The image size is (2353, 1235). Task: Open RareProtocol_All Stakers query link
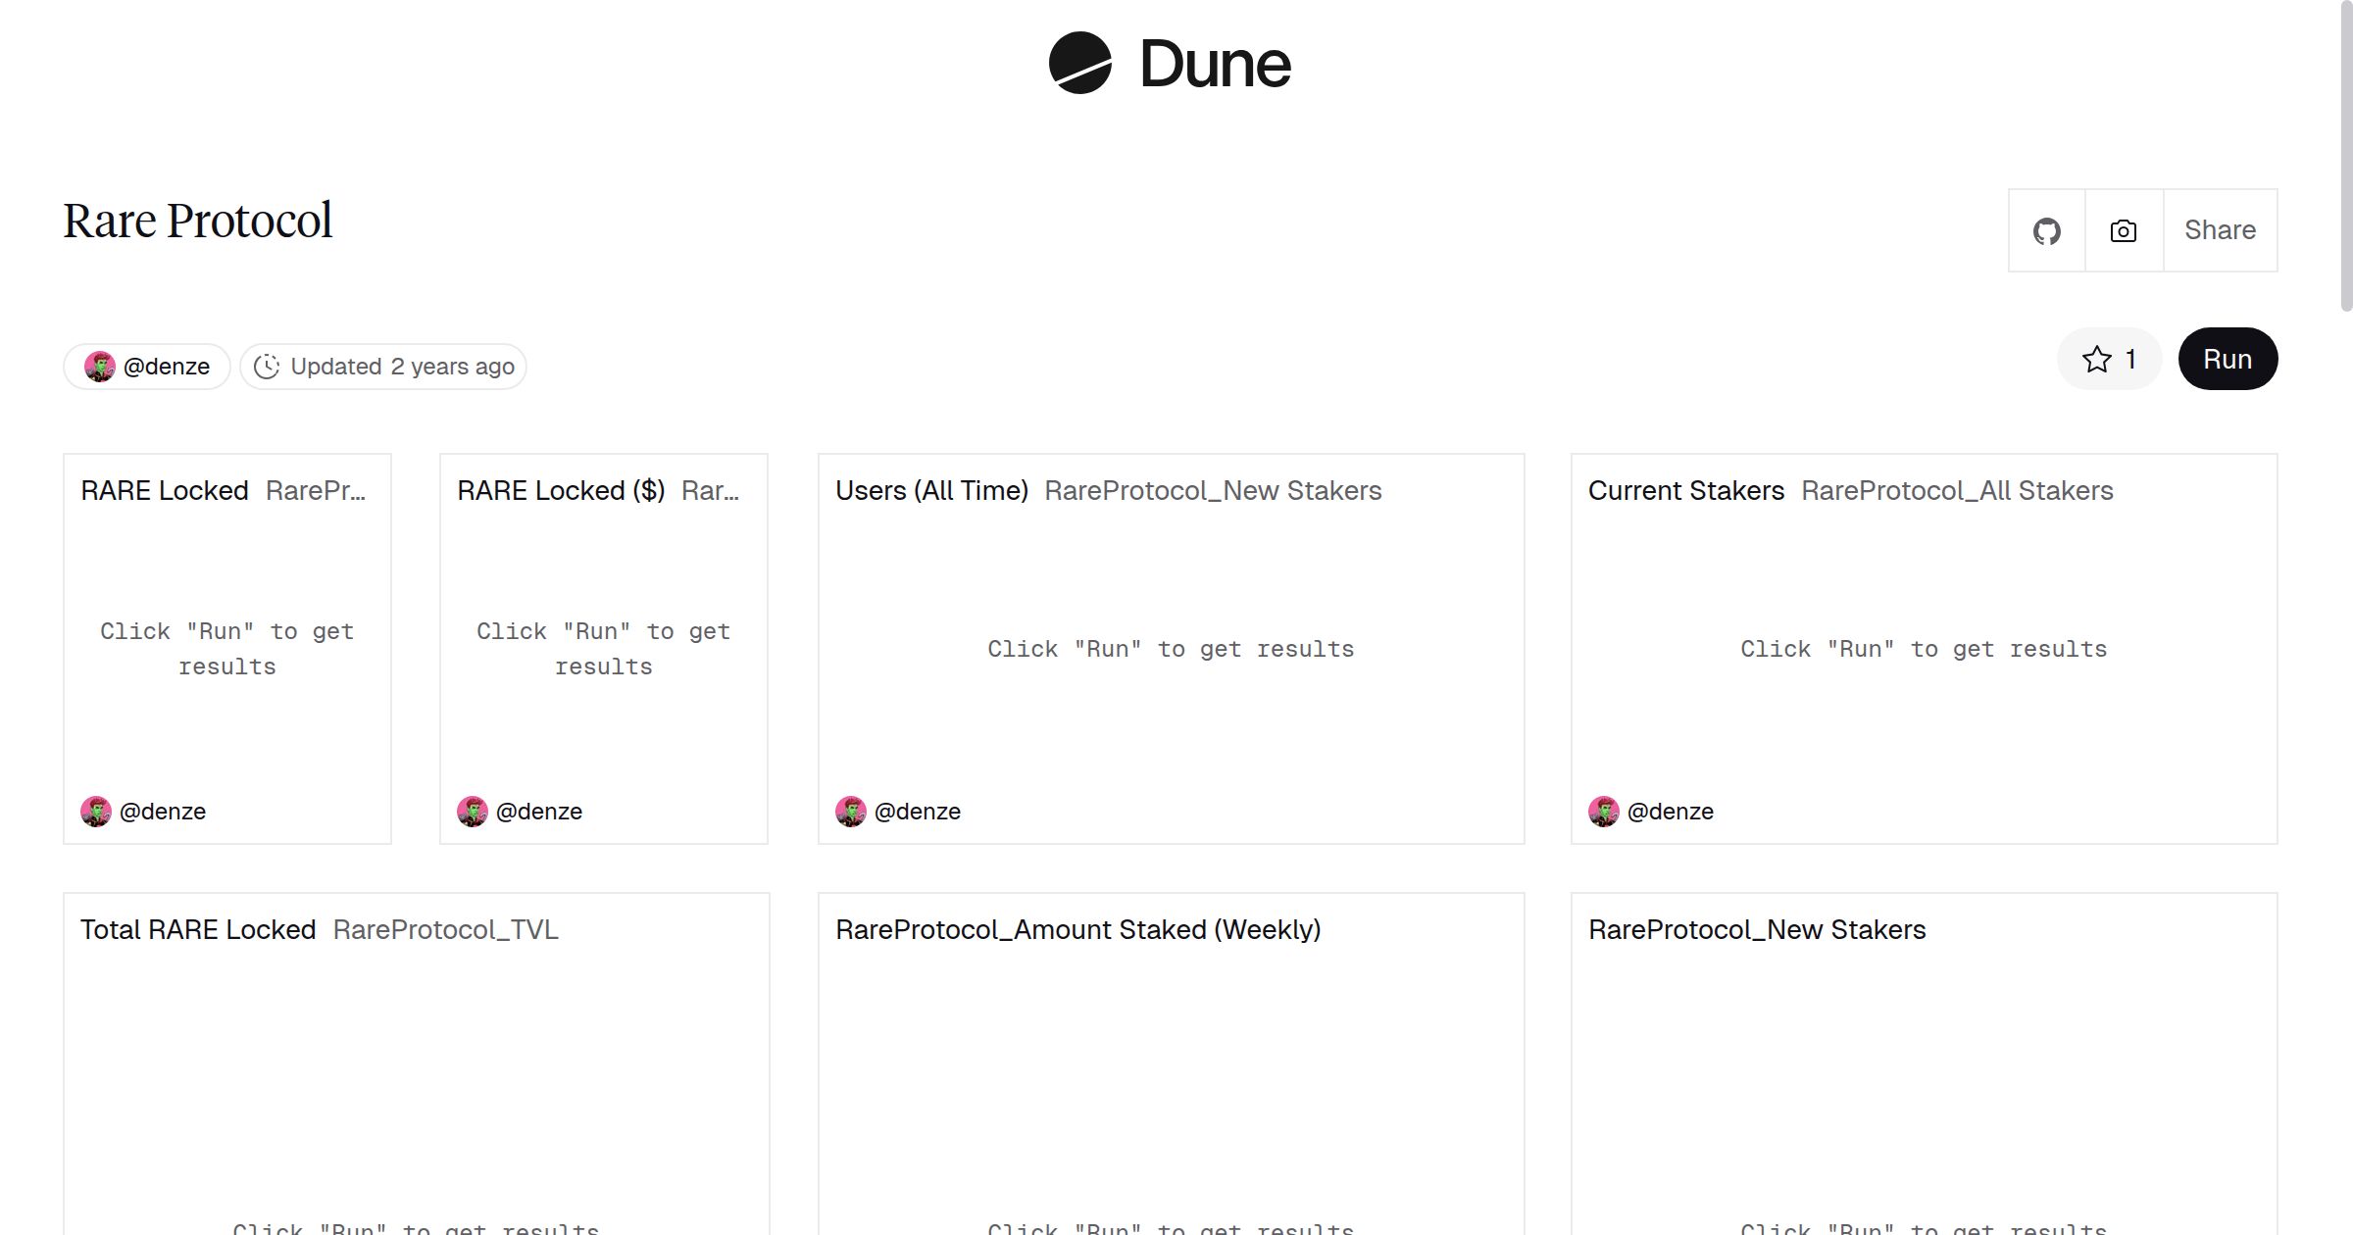[x=1957, y=490]
